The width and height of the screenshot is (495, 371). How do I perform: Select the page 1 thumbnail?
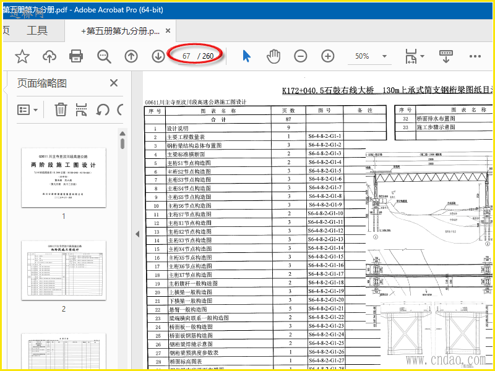(x=63, y=177)
